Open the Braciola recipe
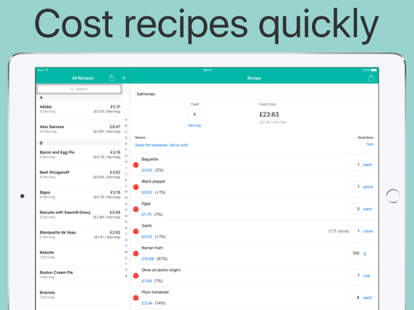 click(80, 295)
